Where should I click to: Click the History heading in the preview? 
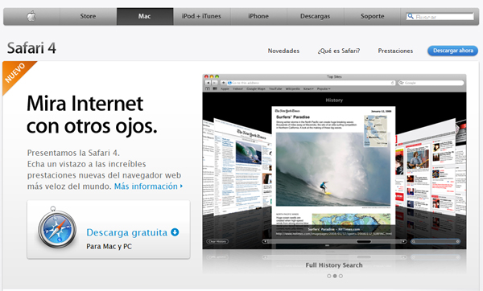[x=334, y=100]
